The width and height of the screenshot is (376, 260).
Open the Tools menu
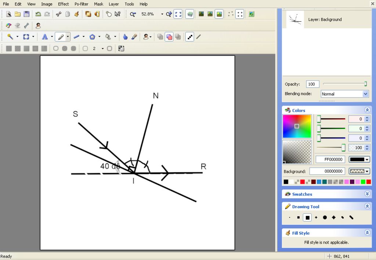129,4
